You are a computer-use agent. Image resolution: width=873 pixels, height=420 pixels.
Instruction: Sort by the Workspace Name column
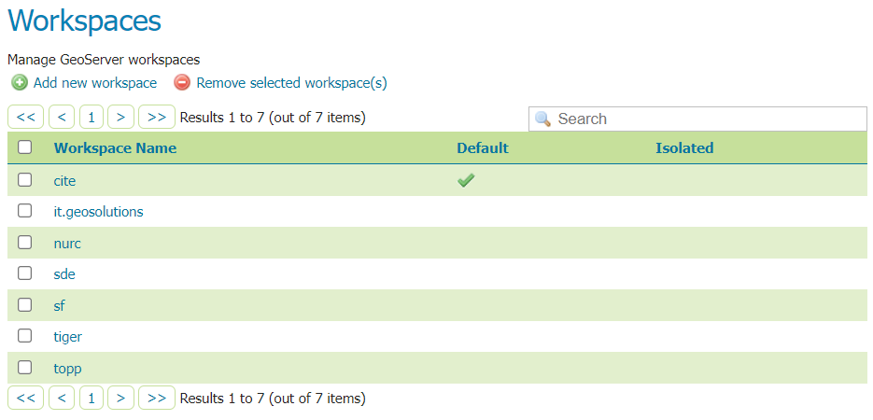coord(115,147)
